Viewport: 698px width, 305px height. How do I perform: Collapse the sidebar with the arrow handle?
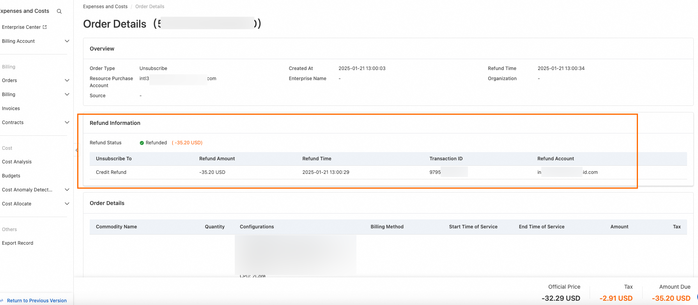[x=76, y=150]
